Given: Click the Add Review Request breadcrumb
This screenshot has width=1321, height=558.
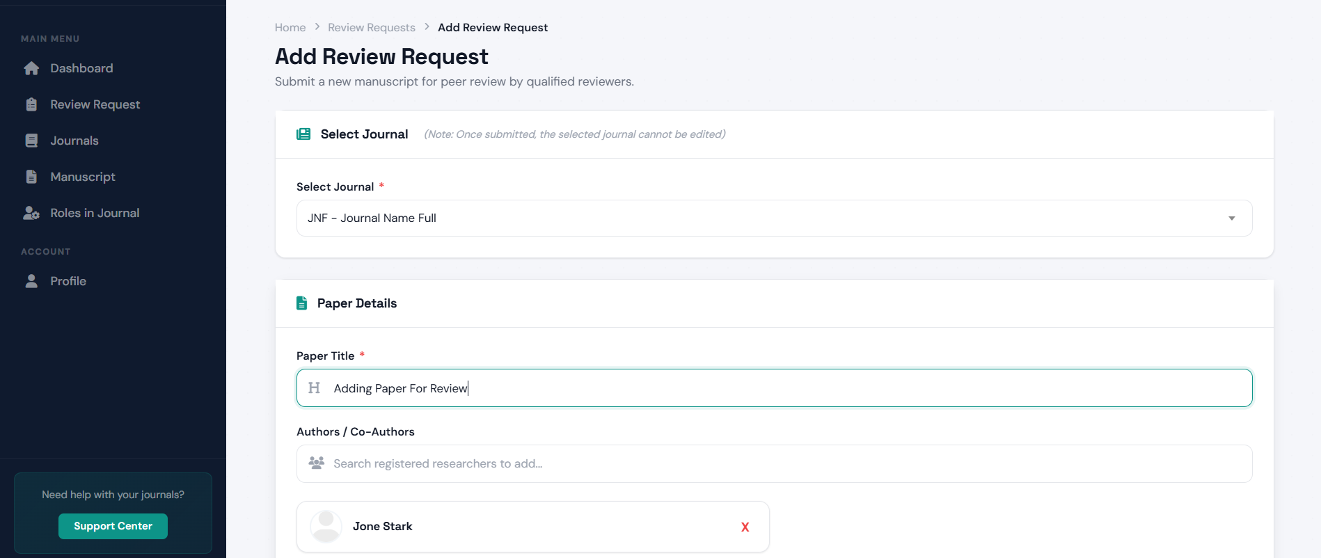Looking at the screenshot, I should (x=493, y=27).
